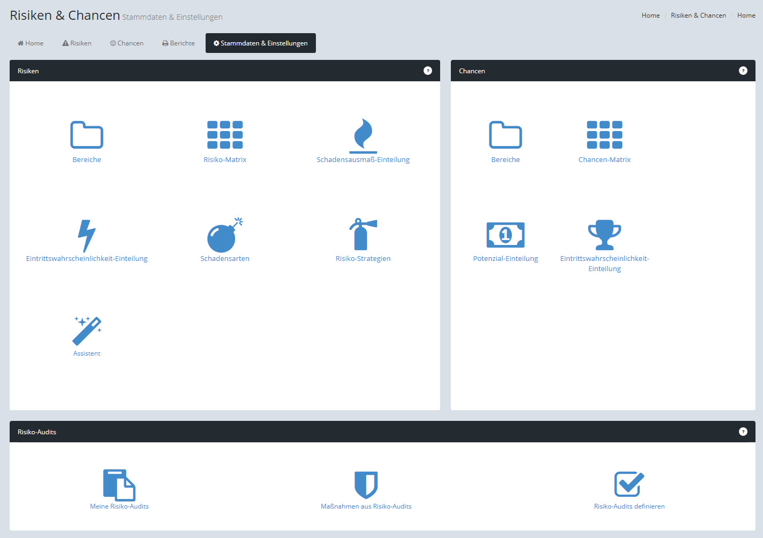This screenshot has width=763, height=538.
Task: Open the lightning bolt Eintrittswahrscheinlichkeit icon
Action: pos(86,235)
